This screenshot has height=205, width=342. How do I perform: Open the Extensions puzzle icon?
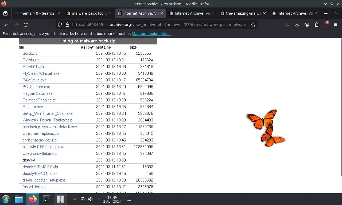[316, 25]
